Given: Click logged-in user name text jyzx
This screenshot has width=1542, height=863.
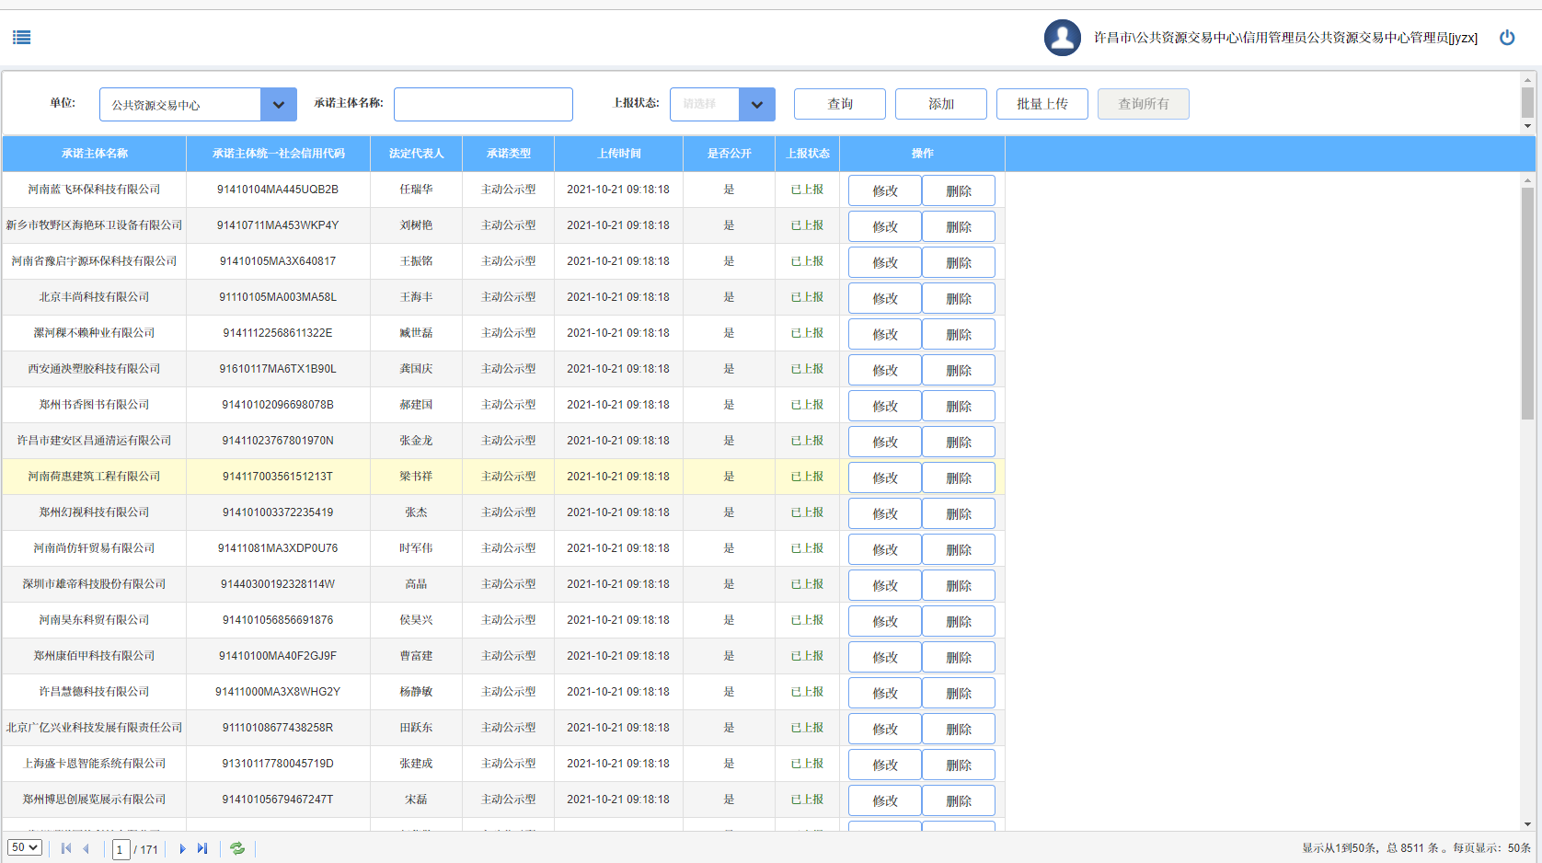Looking at the screenshot, I should click(1285, 38).
